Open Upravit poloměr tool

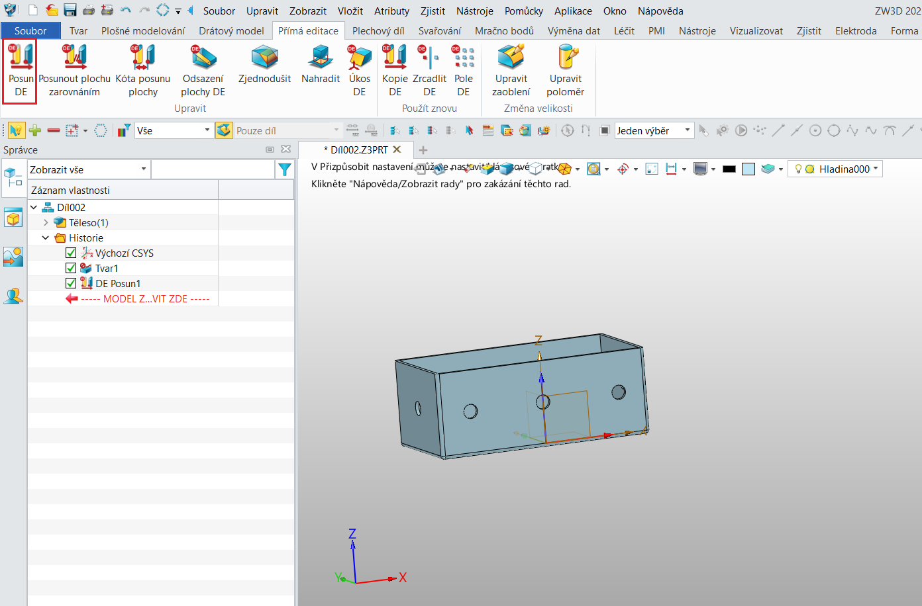[x=566, y=71]
